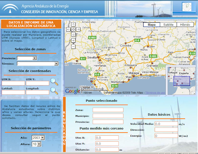This screenshot has height=154, width=198.
Task: Click the Junta de Andalucía logo
Action: 10,8
